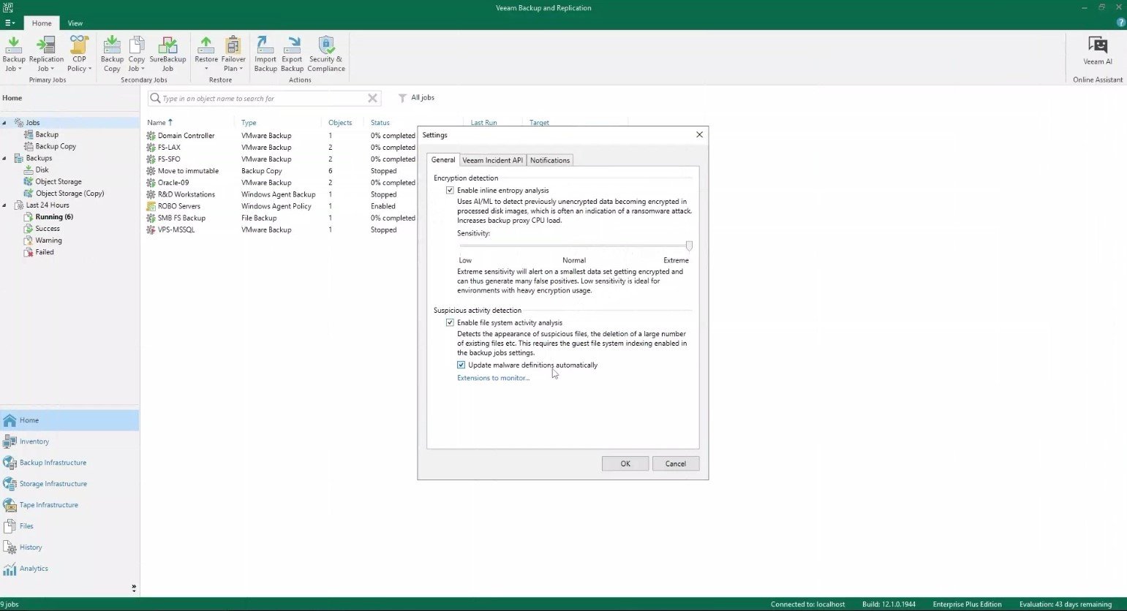Viewport: 1127px width, 611px height.
Task: Toggle Enable file system activity analysis
Action: (450, 322)
